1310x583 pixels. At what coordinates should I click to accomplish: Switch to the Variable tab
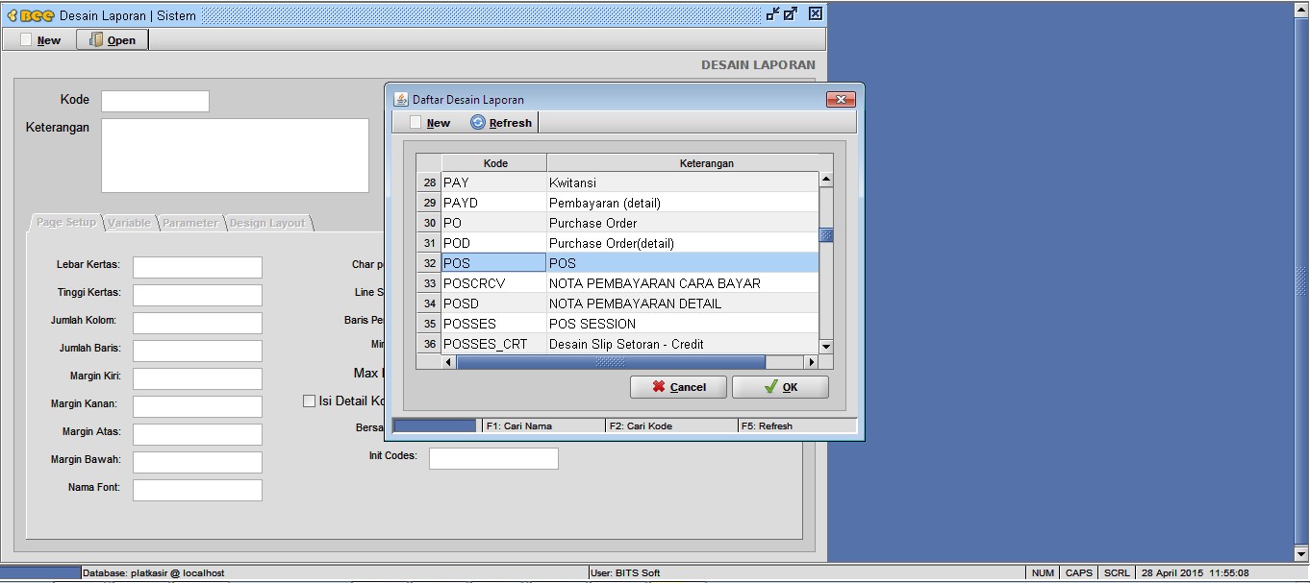tap(129, 223)
